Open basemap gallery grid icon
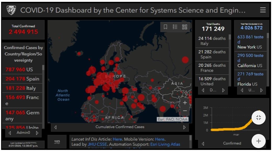The width and height of the screenshot is (273, 152). coord(185,27)
